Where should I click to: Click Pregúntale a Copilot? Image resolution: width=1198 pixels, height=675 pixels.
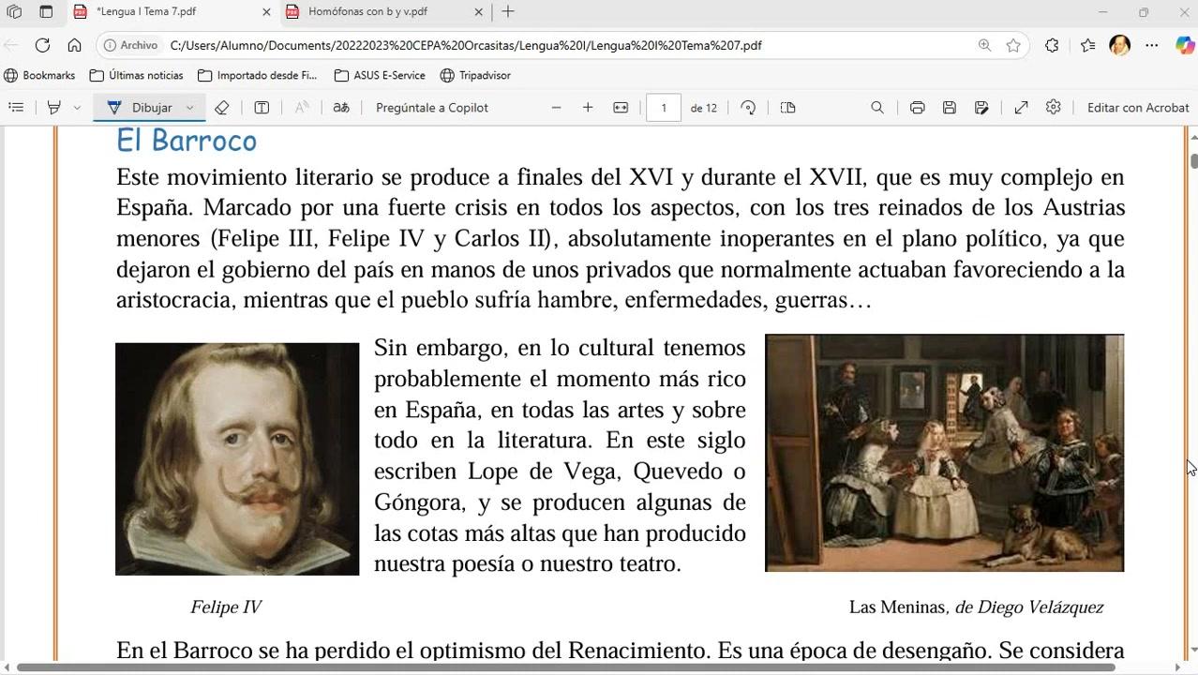[432, 108]
